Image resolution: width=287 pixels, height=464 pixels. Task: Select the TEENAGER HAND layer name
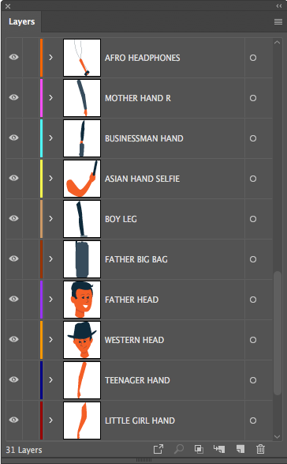click(x=137, y=380)
